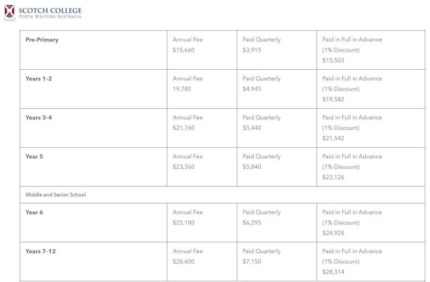Click the Scotch College crest logo
Viewport: 430px width, 282px height.
click(x=10, y=13)
